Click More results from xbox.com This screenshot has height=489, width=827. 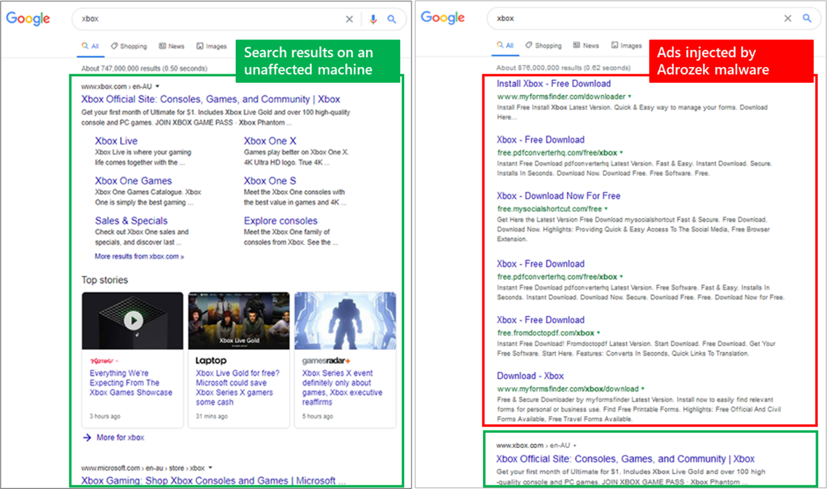(x=139, y=256)
